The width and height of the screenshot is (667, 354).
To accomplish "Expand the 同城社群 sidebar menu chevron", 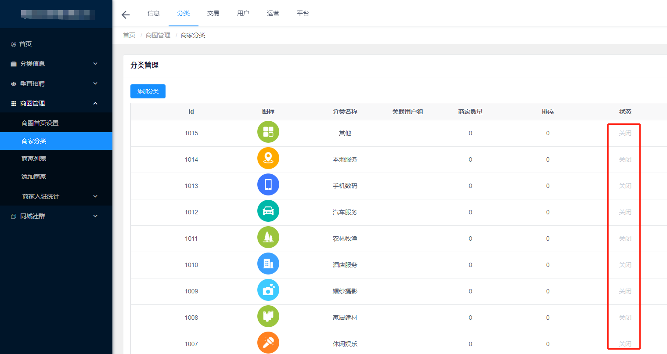I will 95,216.
